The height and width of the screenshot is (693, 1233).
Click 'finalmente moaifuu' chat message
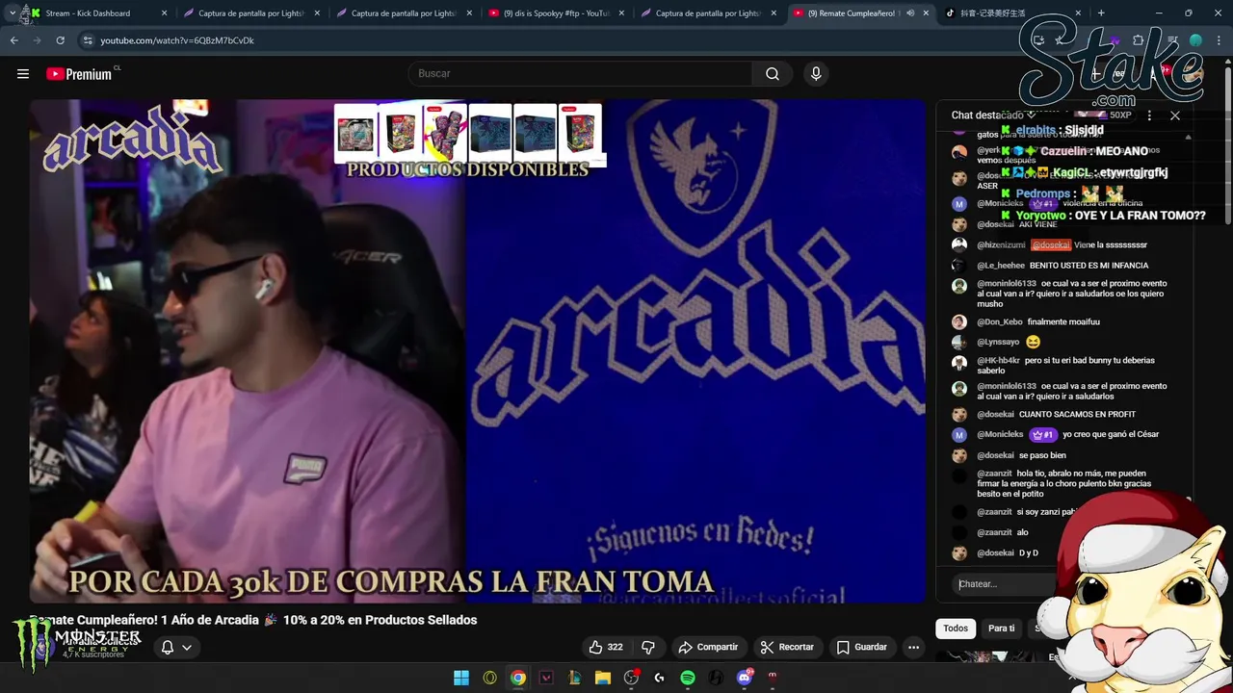1063,321
